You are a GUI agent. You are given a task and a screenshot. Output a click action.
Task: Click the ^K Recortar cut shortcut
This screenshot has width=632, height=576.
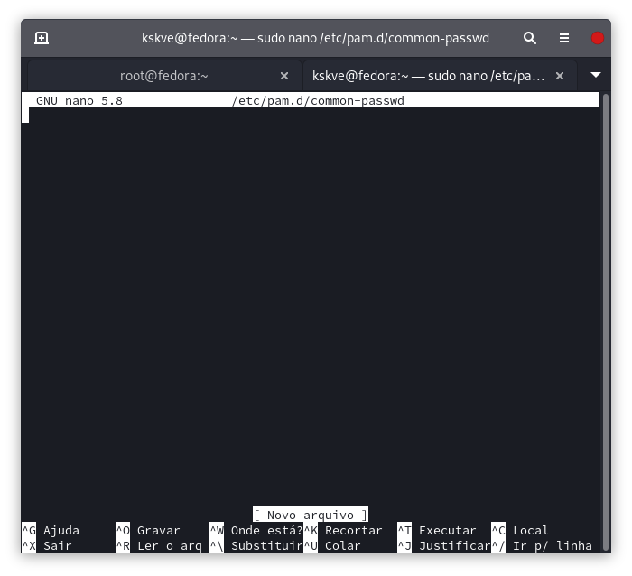click(x=343, y=530)
